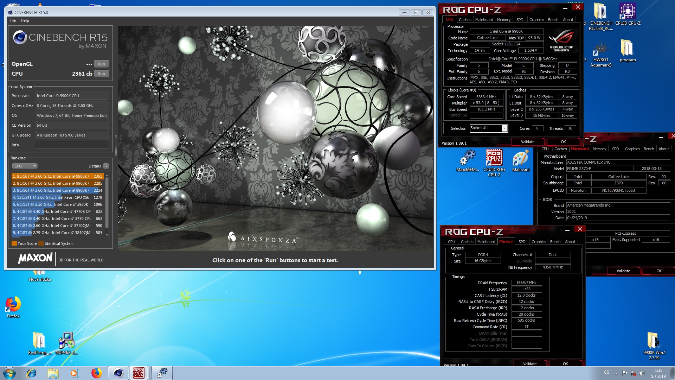Viewport: 675px width, 380px height.
Task: Click Validate in the CPU-Z window
Action: click(x=528, y=141)
